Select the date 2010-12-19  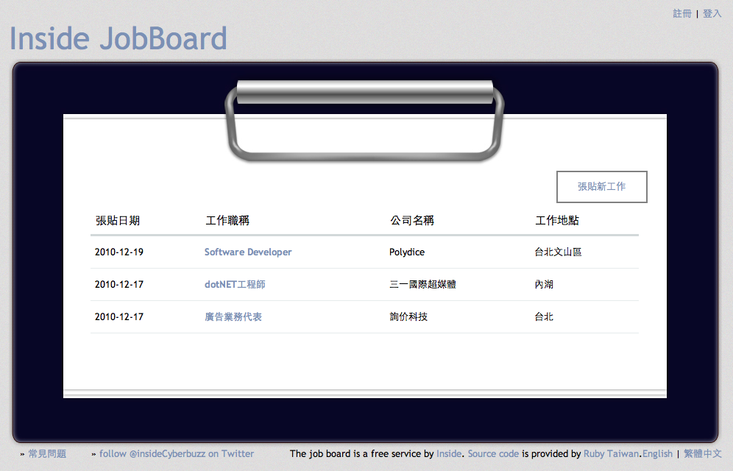(119, 252)
